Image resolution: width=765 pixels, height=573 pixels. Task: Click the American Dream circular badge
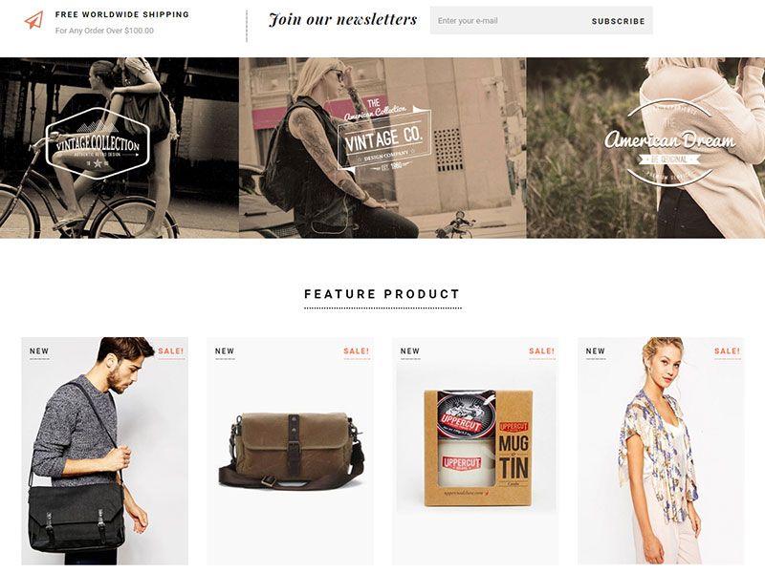coord(669,142)
